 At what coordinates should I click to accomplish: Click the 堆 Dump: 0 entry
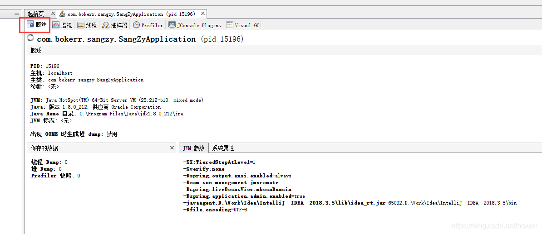[x=46, y=169]
